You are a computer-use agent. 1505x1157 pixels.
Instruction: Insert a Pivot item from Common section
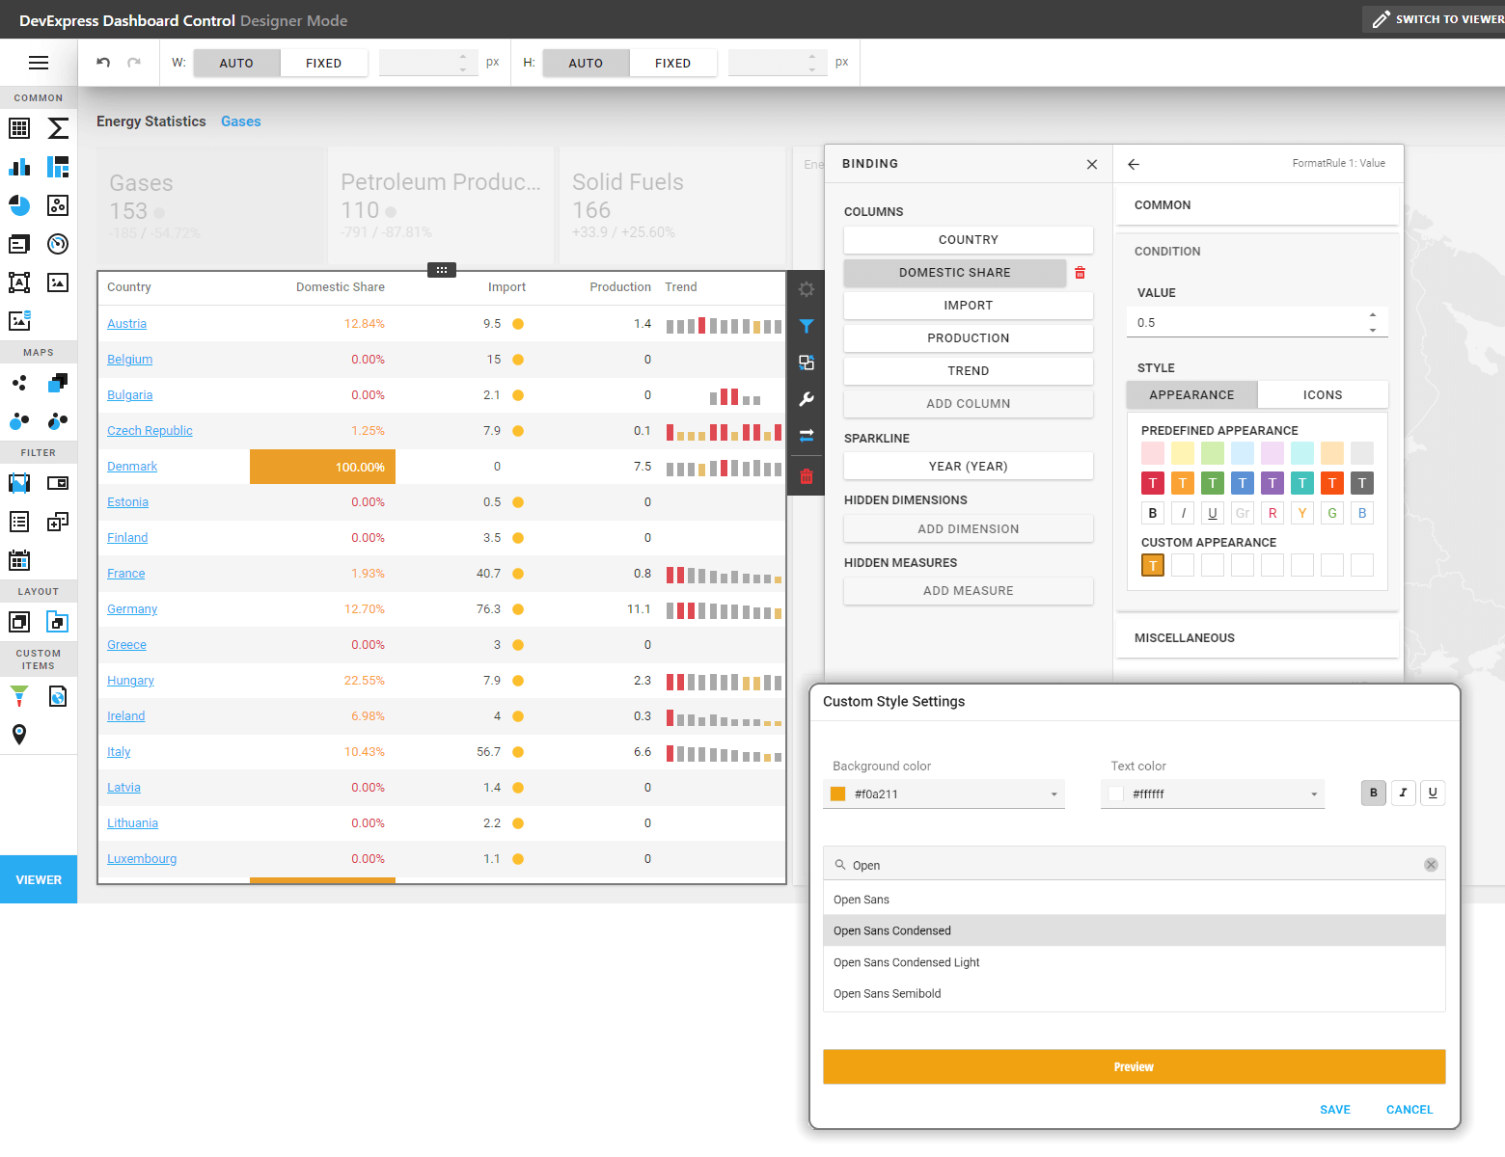click(57, 128)
